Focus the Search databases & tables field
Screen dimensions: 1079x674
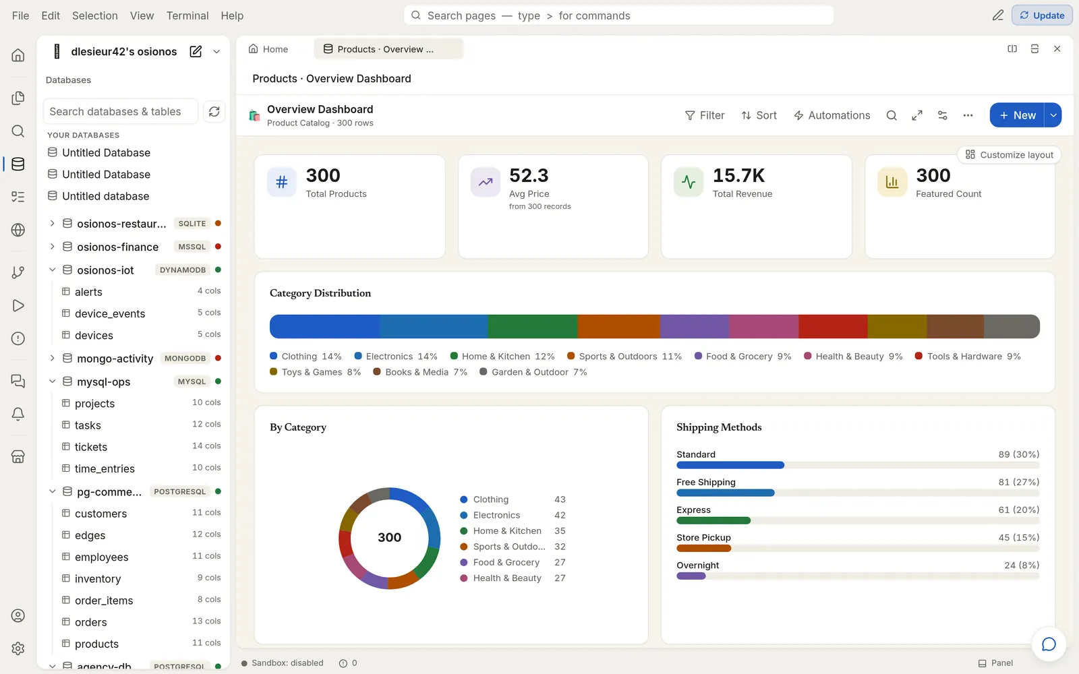(x=121, y=112)
